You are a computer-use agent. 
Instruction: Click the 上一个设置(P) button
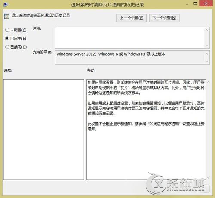point(131,18)
